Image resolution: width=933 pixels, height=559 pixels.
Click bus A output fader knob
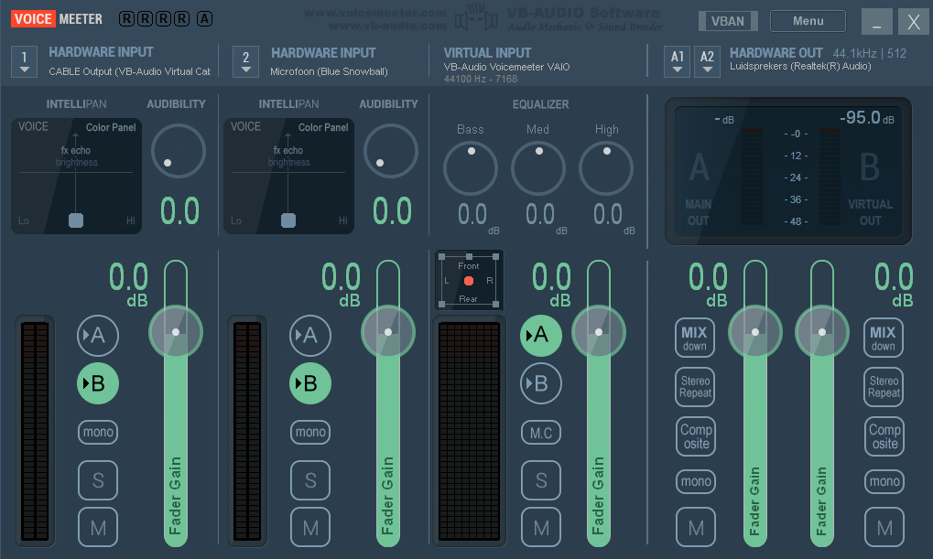755,332
